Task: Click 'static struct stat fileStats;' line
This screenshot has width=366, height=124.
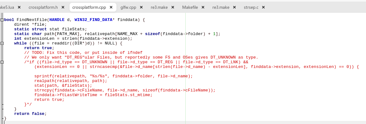Action: [x=50, y=29]
